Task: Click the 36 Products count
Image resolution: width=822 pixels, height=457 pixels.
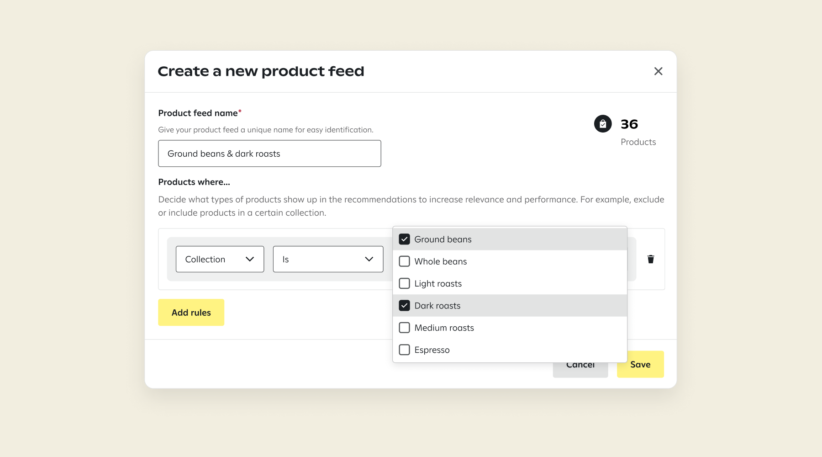Action: pos(629,124)
